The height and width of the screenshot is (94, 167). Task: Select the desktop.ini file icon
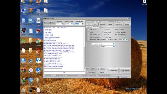coord(38,12)
